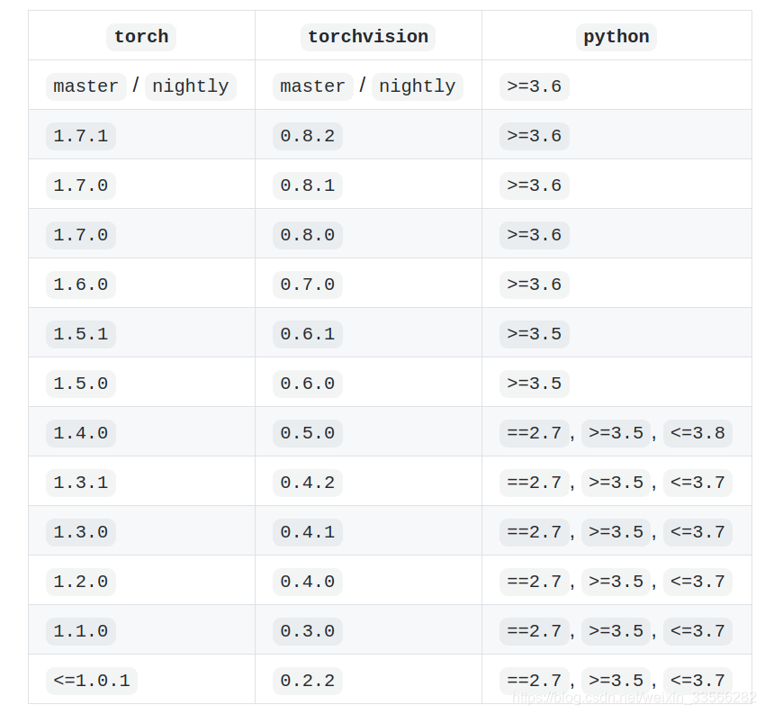Click torch version 1.1.0
The image size is (765, 714).
[x=80, y=631]
